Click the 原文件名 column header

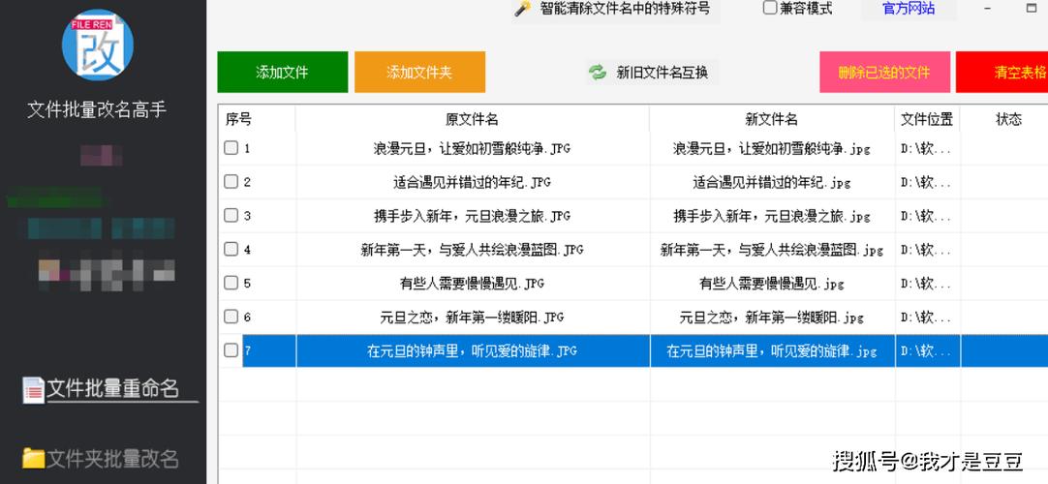(x=472, y=119)
